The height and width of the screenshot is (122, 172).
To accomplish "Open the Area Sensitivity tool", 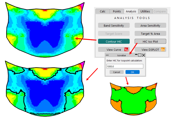I will (150, 26).
